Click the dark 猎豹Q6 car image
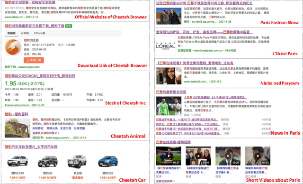The height and width of the screenshot is (184, 303). tap(48, 161)
